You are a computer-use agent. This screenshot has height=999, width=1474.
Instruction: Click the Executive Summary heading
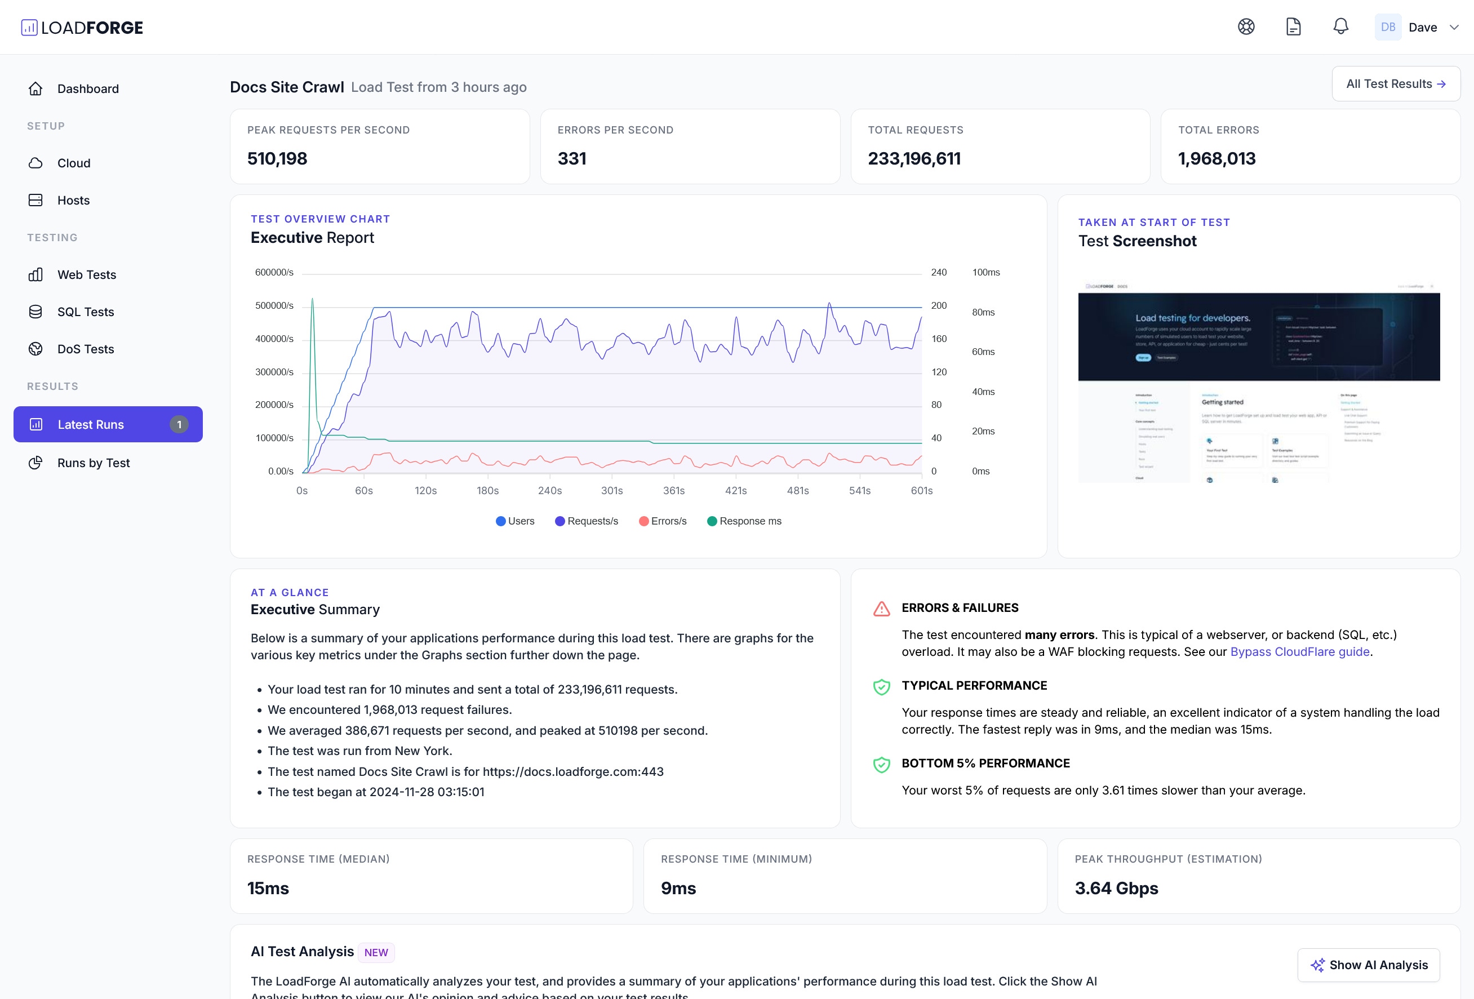[x=315, y=609]
